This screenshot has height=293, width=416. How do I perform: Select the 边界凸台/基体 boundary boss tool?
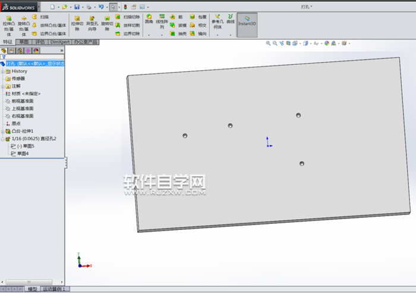coord(49,33)
